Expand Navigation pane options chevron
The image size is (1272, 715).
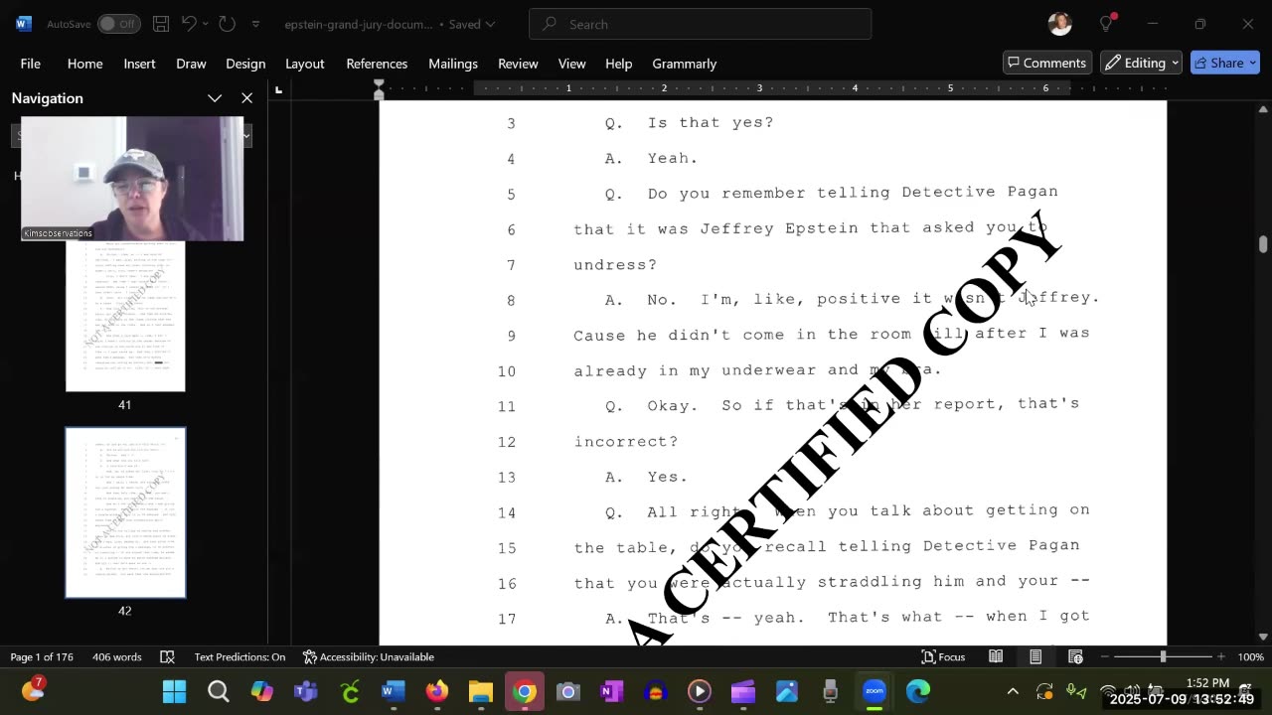(215, 98)
